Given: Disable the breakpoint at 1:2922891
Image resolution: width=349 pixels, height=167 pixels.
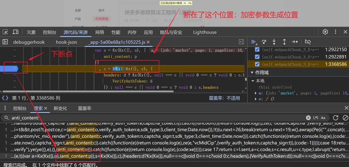Looking at the screenshot, I should coord(257,57).
